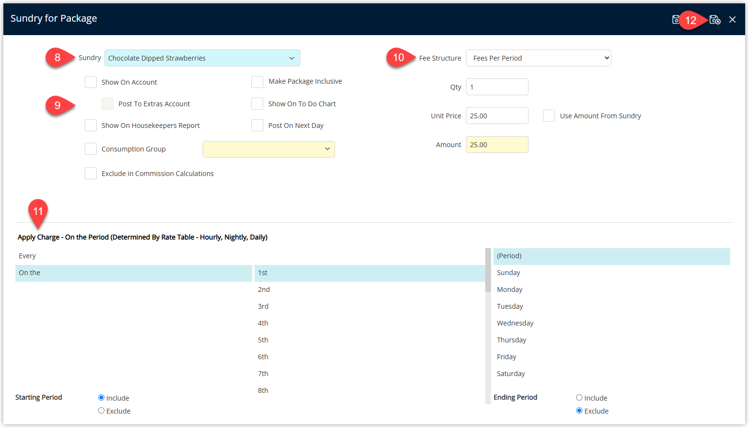Select the Every option
The width and height of the screenshot is (749, 428).
point(134,256)
